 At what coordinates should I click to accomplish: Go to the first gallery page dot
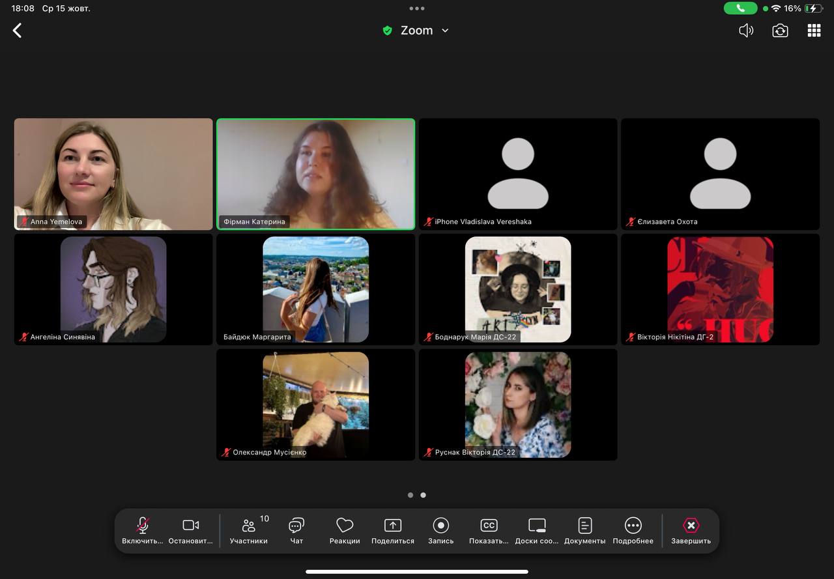click(410, 495)
